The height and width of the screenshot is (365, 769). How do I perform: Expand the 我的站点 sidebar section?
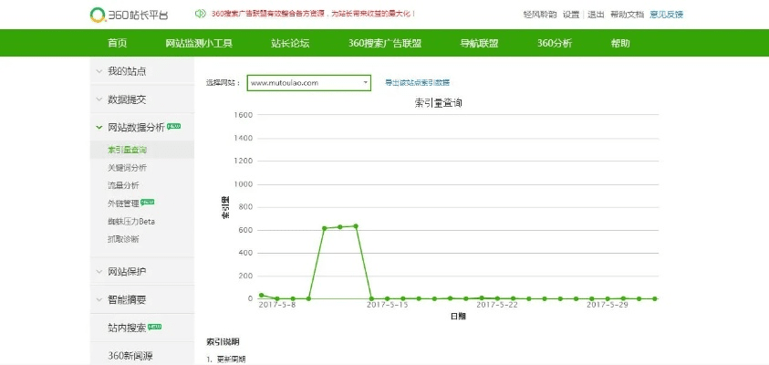click(x=127, y=70)
